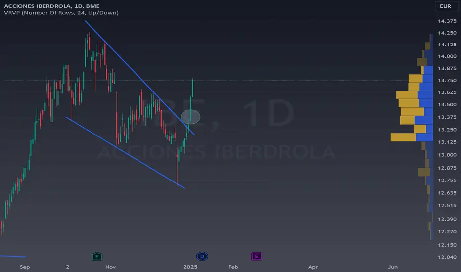461x272 pixels.
Task: Select the VRVP indicator legend label
Action: pos(61,13)
